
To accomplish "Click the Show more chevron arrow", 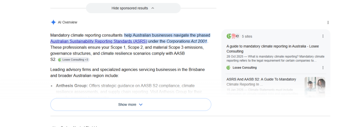I will 141,104.
